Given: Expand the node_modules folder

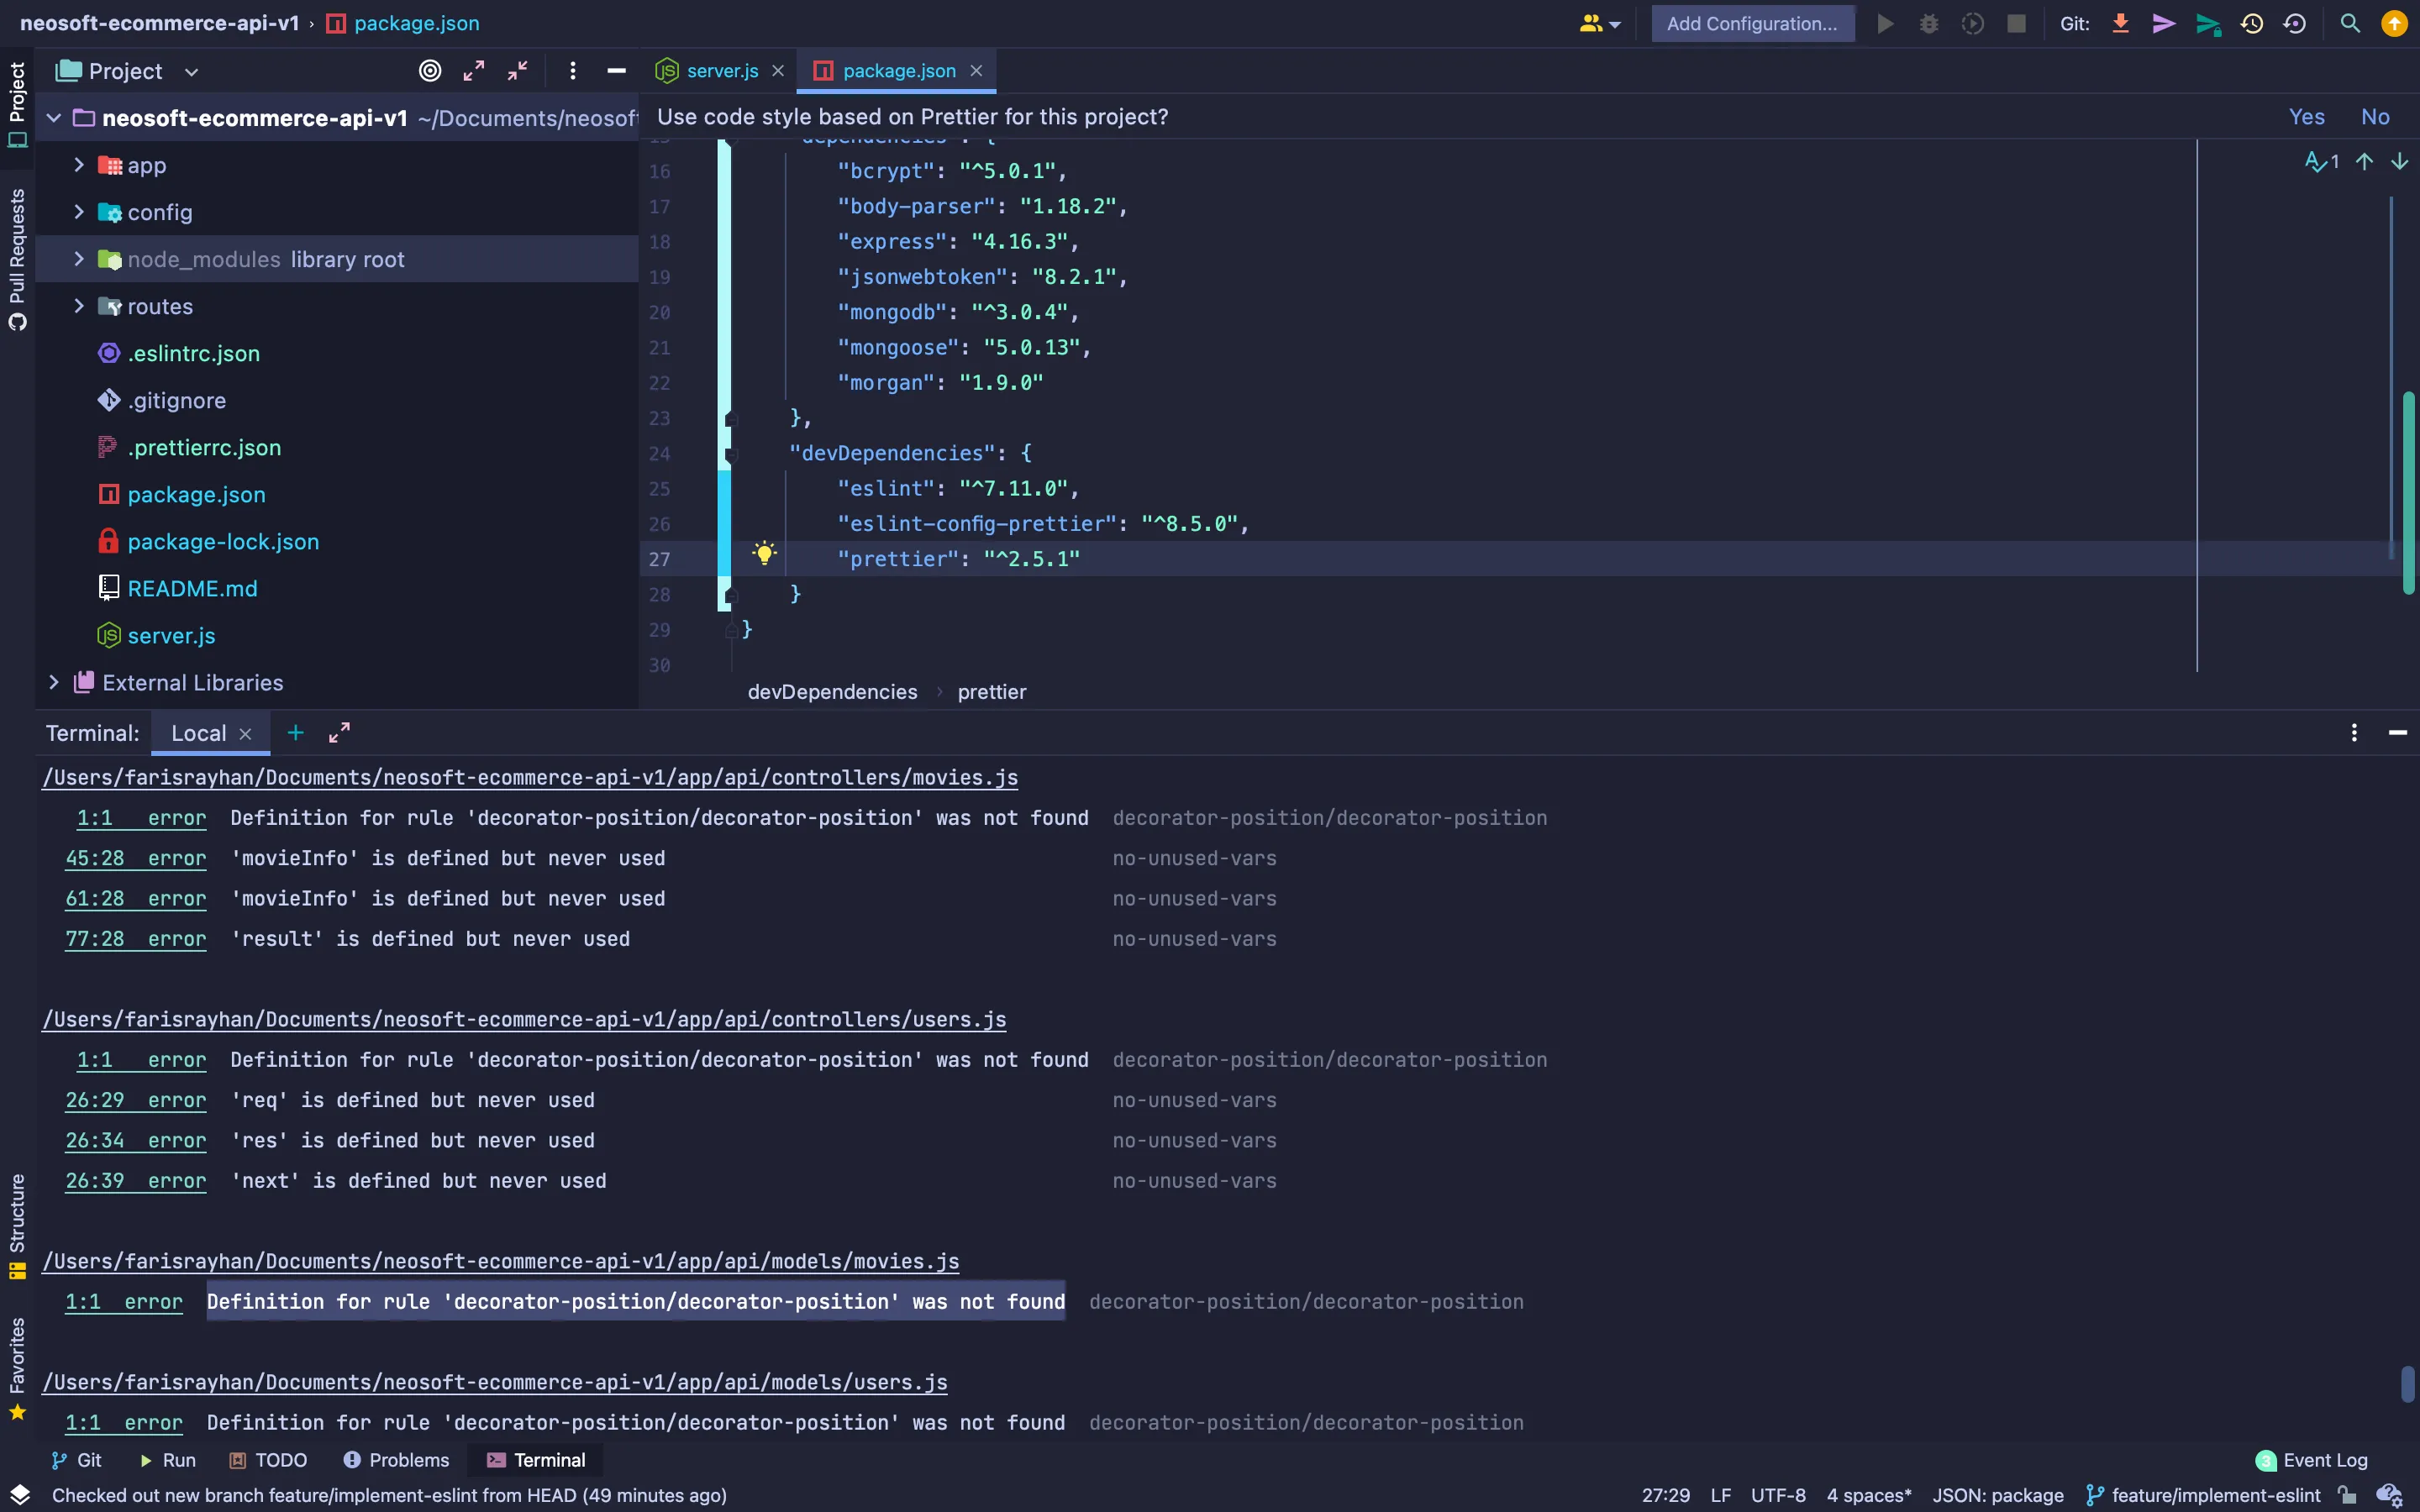Looking at the screenshot, I should point(79,259).
